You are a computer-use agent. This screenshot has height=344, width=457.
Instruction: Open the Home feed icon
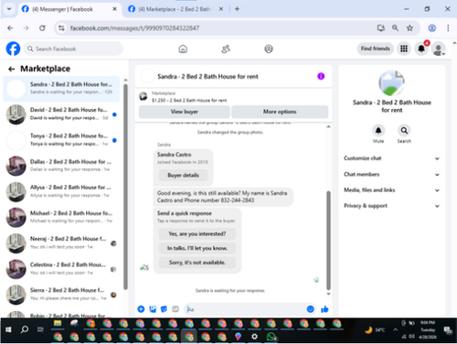[183, 48]
